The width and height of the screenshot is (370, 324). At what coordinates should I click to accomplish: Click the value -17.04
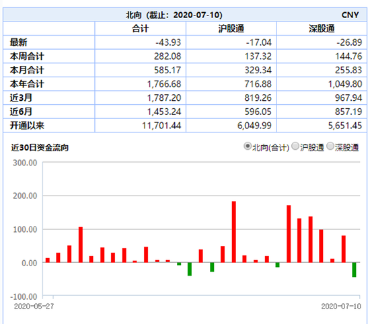[258, 42]
